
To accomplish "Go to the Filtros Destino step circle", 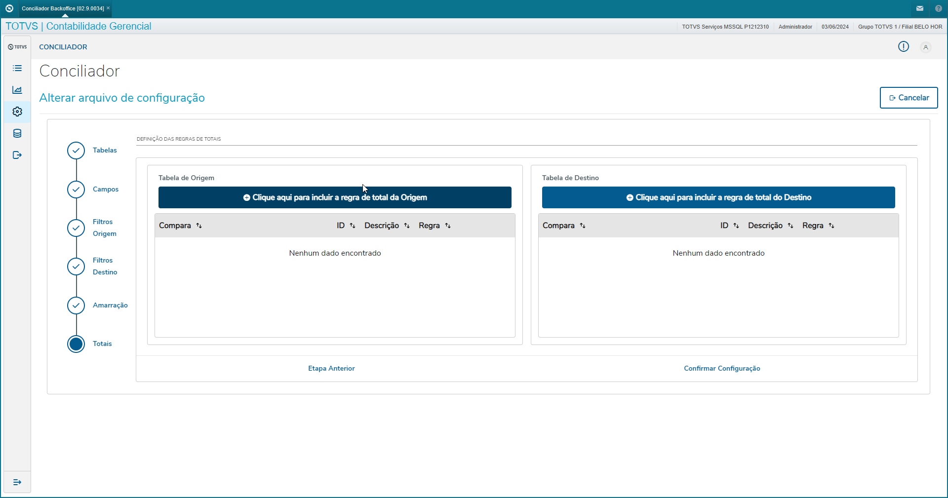I will click(76, 266).
